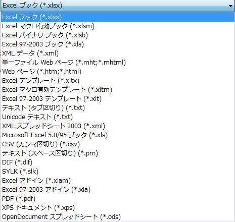This screenshot has height=222, width=235.
Task: Pick Excel バイナリ ブック (*.xlsb)
Action: pos(118,35)
